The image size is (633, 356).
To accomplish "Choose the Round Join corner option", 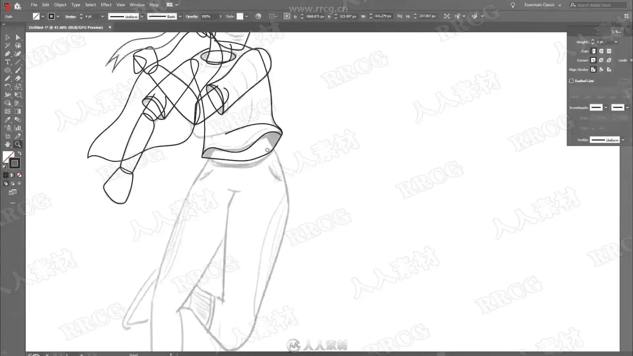I will (x=601, y=60).
